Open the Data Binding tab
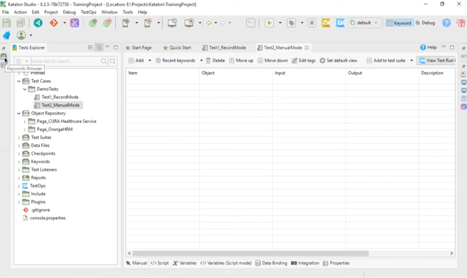Screen dimensions: 467x278 [271, 263]
